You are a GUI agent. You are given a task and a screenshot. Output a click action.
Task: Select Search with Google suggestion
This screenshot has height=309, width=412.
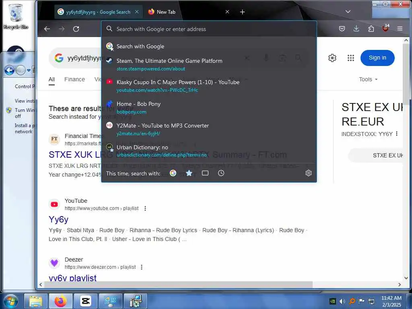coord(209,47)
